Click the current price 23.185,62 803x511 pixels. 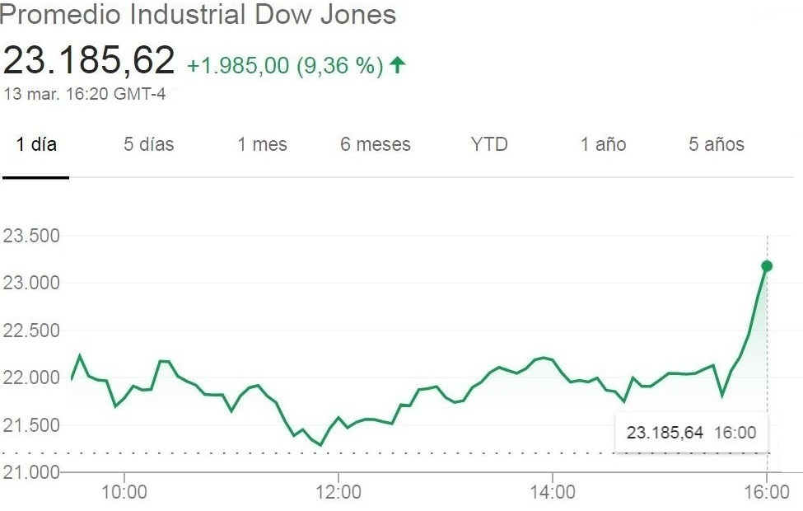tap(89, 61)
